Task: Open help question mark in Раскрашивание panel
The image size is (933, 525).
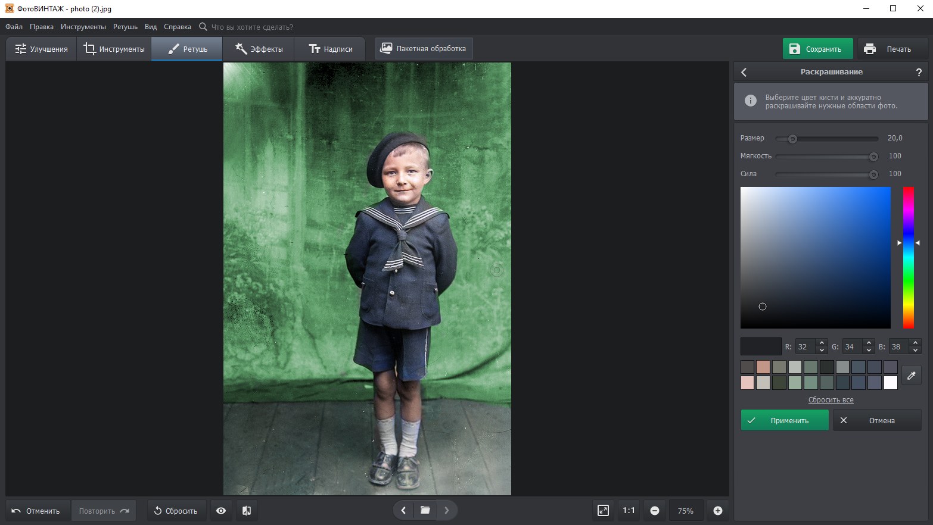Action: point(919,72)
